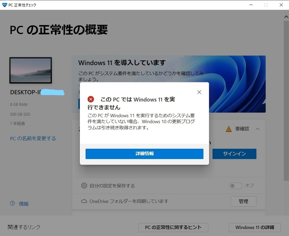This screenshot has width=289, height=236.
Task: Click the 8 GB RAM text
Action: coord(19,104)
